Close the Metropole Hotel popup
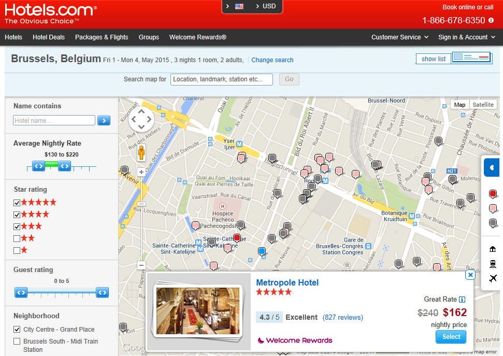The image size is (503, 356). 470,275
